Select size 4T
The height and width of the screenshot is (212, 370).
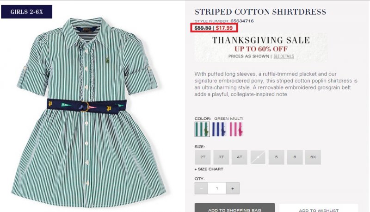click(x=240, y=157)
